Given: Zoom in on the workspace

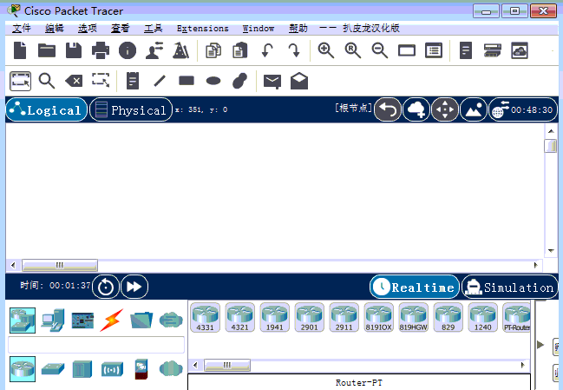Looking at the screenshot, I should [325, 50].
